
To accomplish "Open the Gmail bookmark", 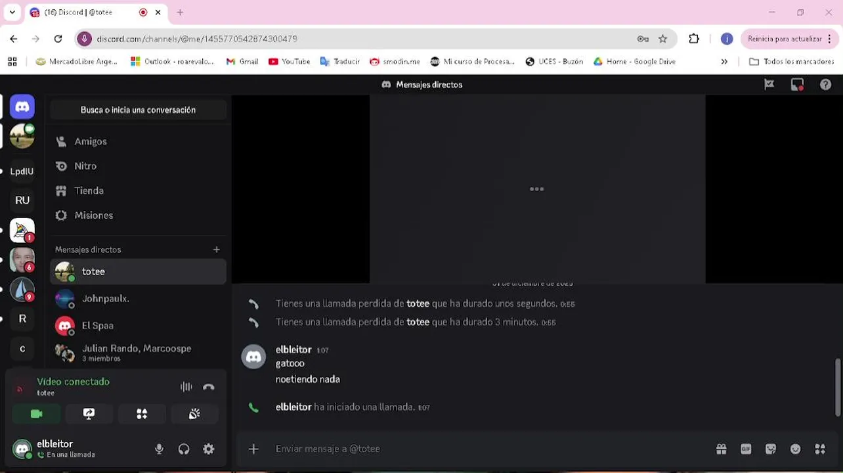I will (242, 62).
